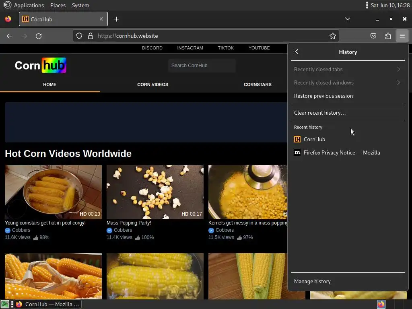Follow the YOUTUBE link
Image resolution: width=412 pixels, height=309 pixels.
click(259, 48)
